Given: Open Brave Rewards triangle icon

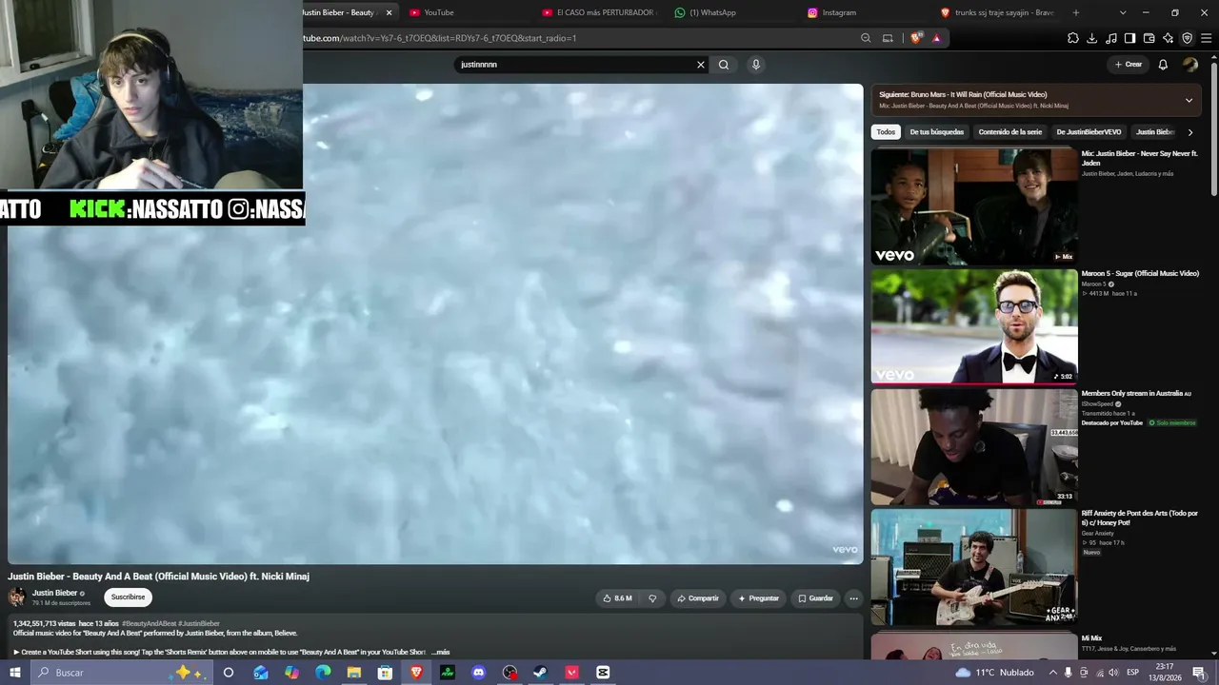Looking at the screenshot, I should pos(937,38).
